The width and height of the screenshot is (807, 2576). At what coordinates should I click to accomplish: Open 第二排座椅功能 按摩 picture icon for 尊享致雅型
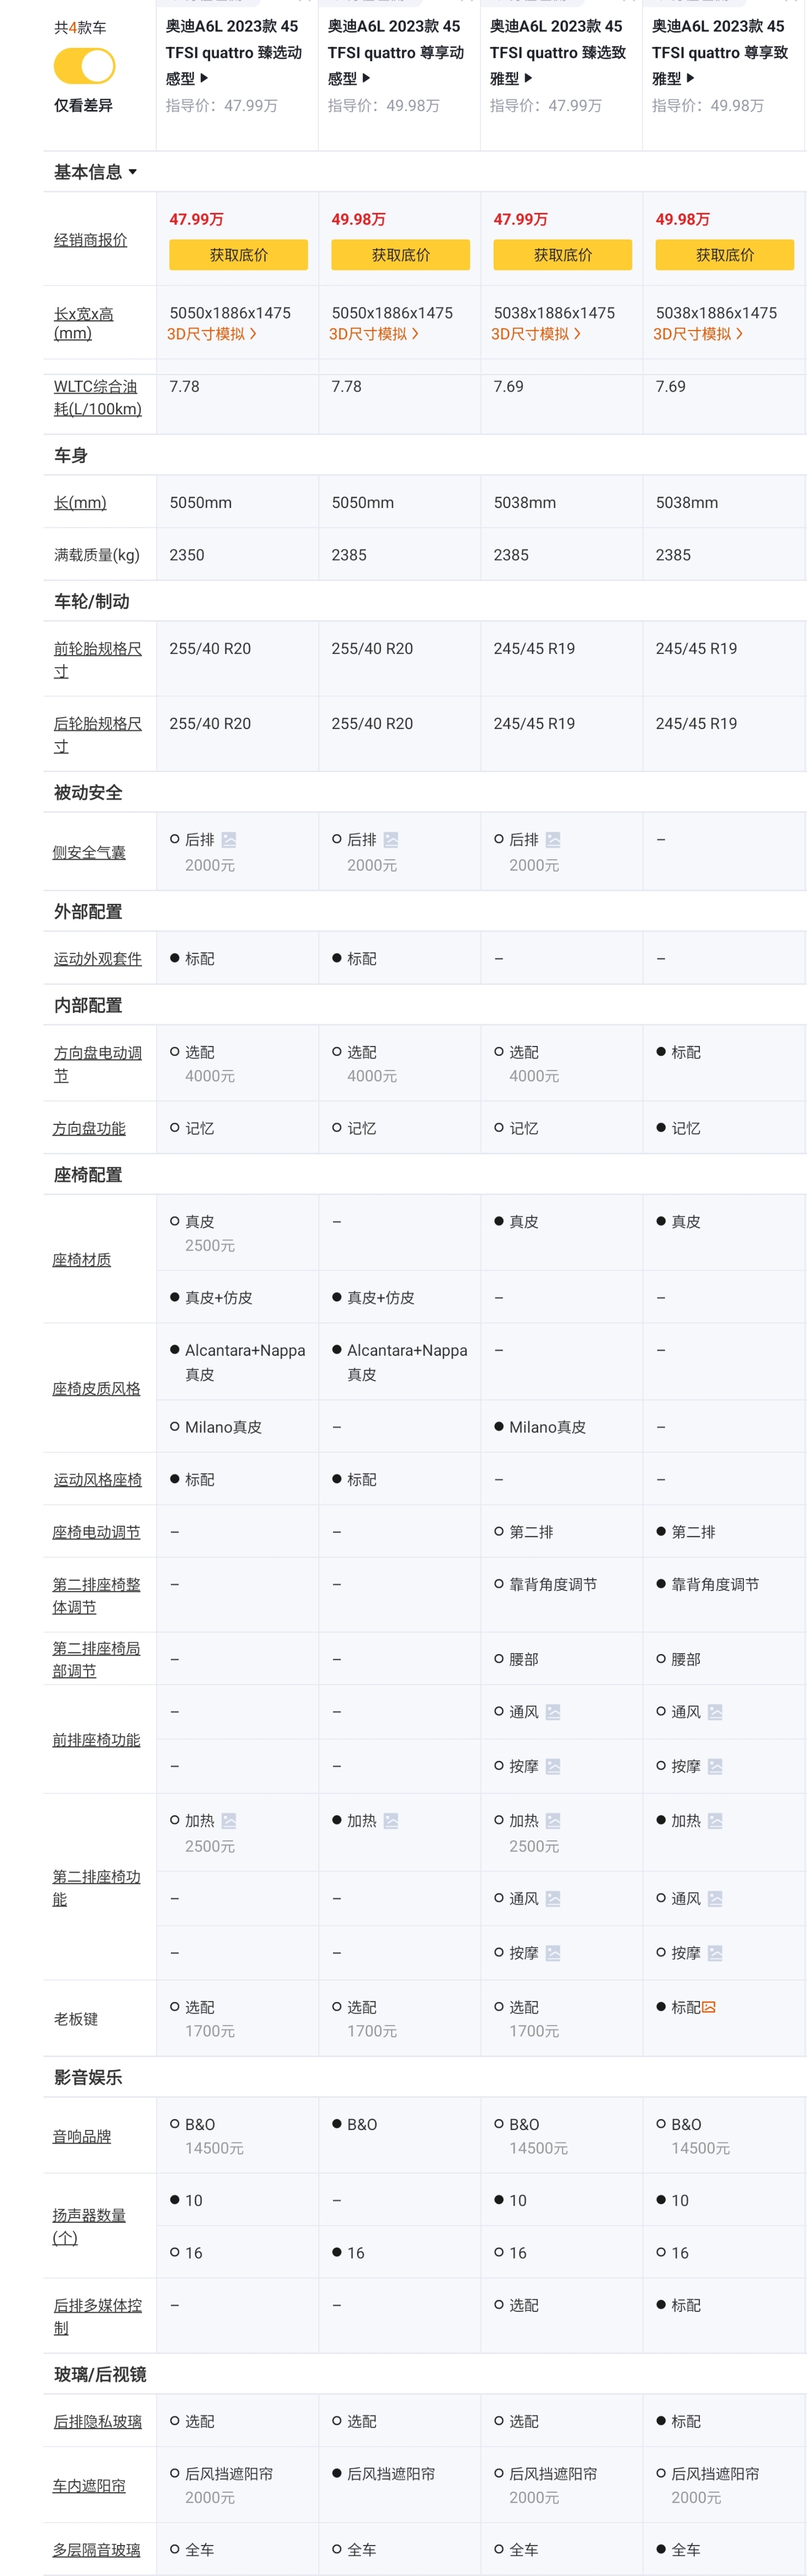click(715, 1953)
